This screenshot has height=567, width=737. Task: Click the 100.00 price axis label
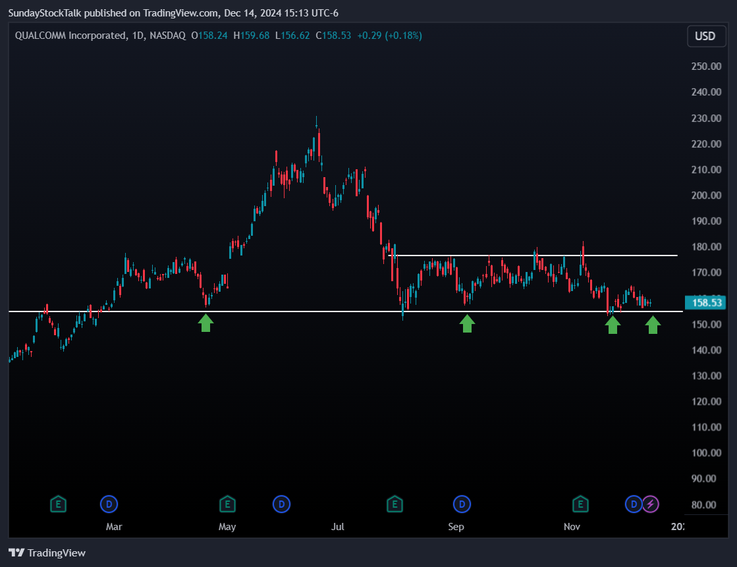click(706, 453)
